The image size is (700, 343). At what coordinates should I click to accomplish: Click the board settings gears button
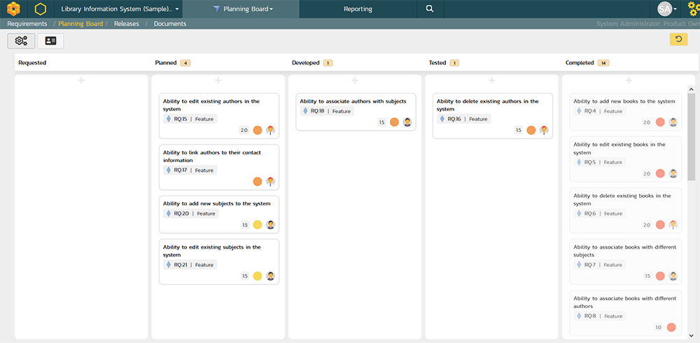pyautogui.click(x=21, y=41)
